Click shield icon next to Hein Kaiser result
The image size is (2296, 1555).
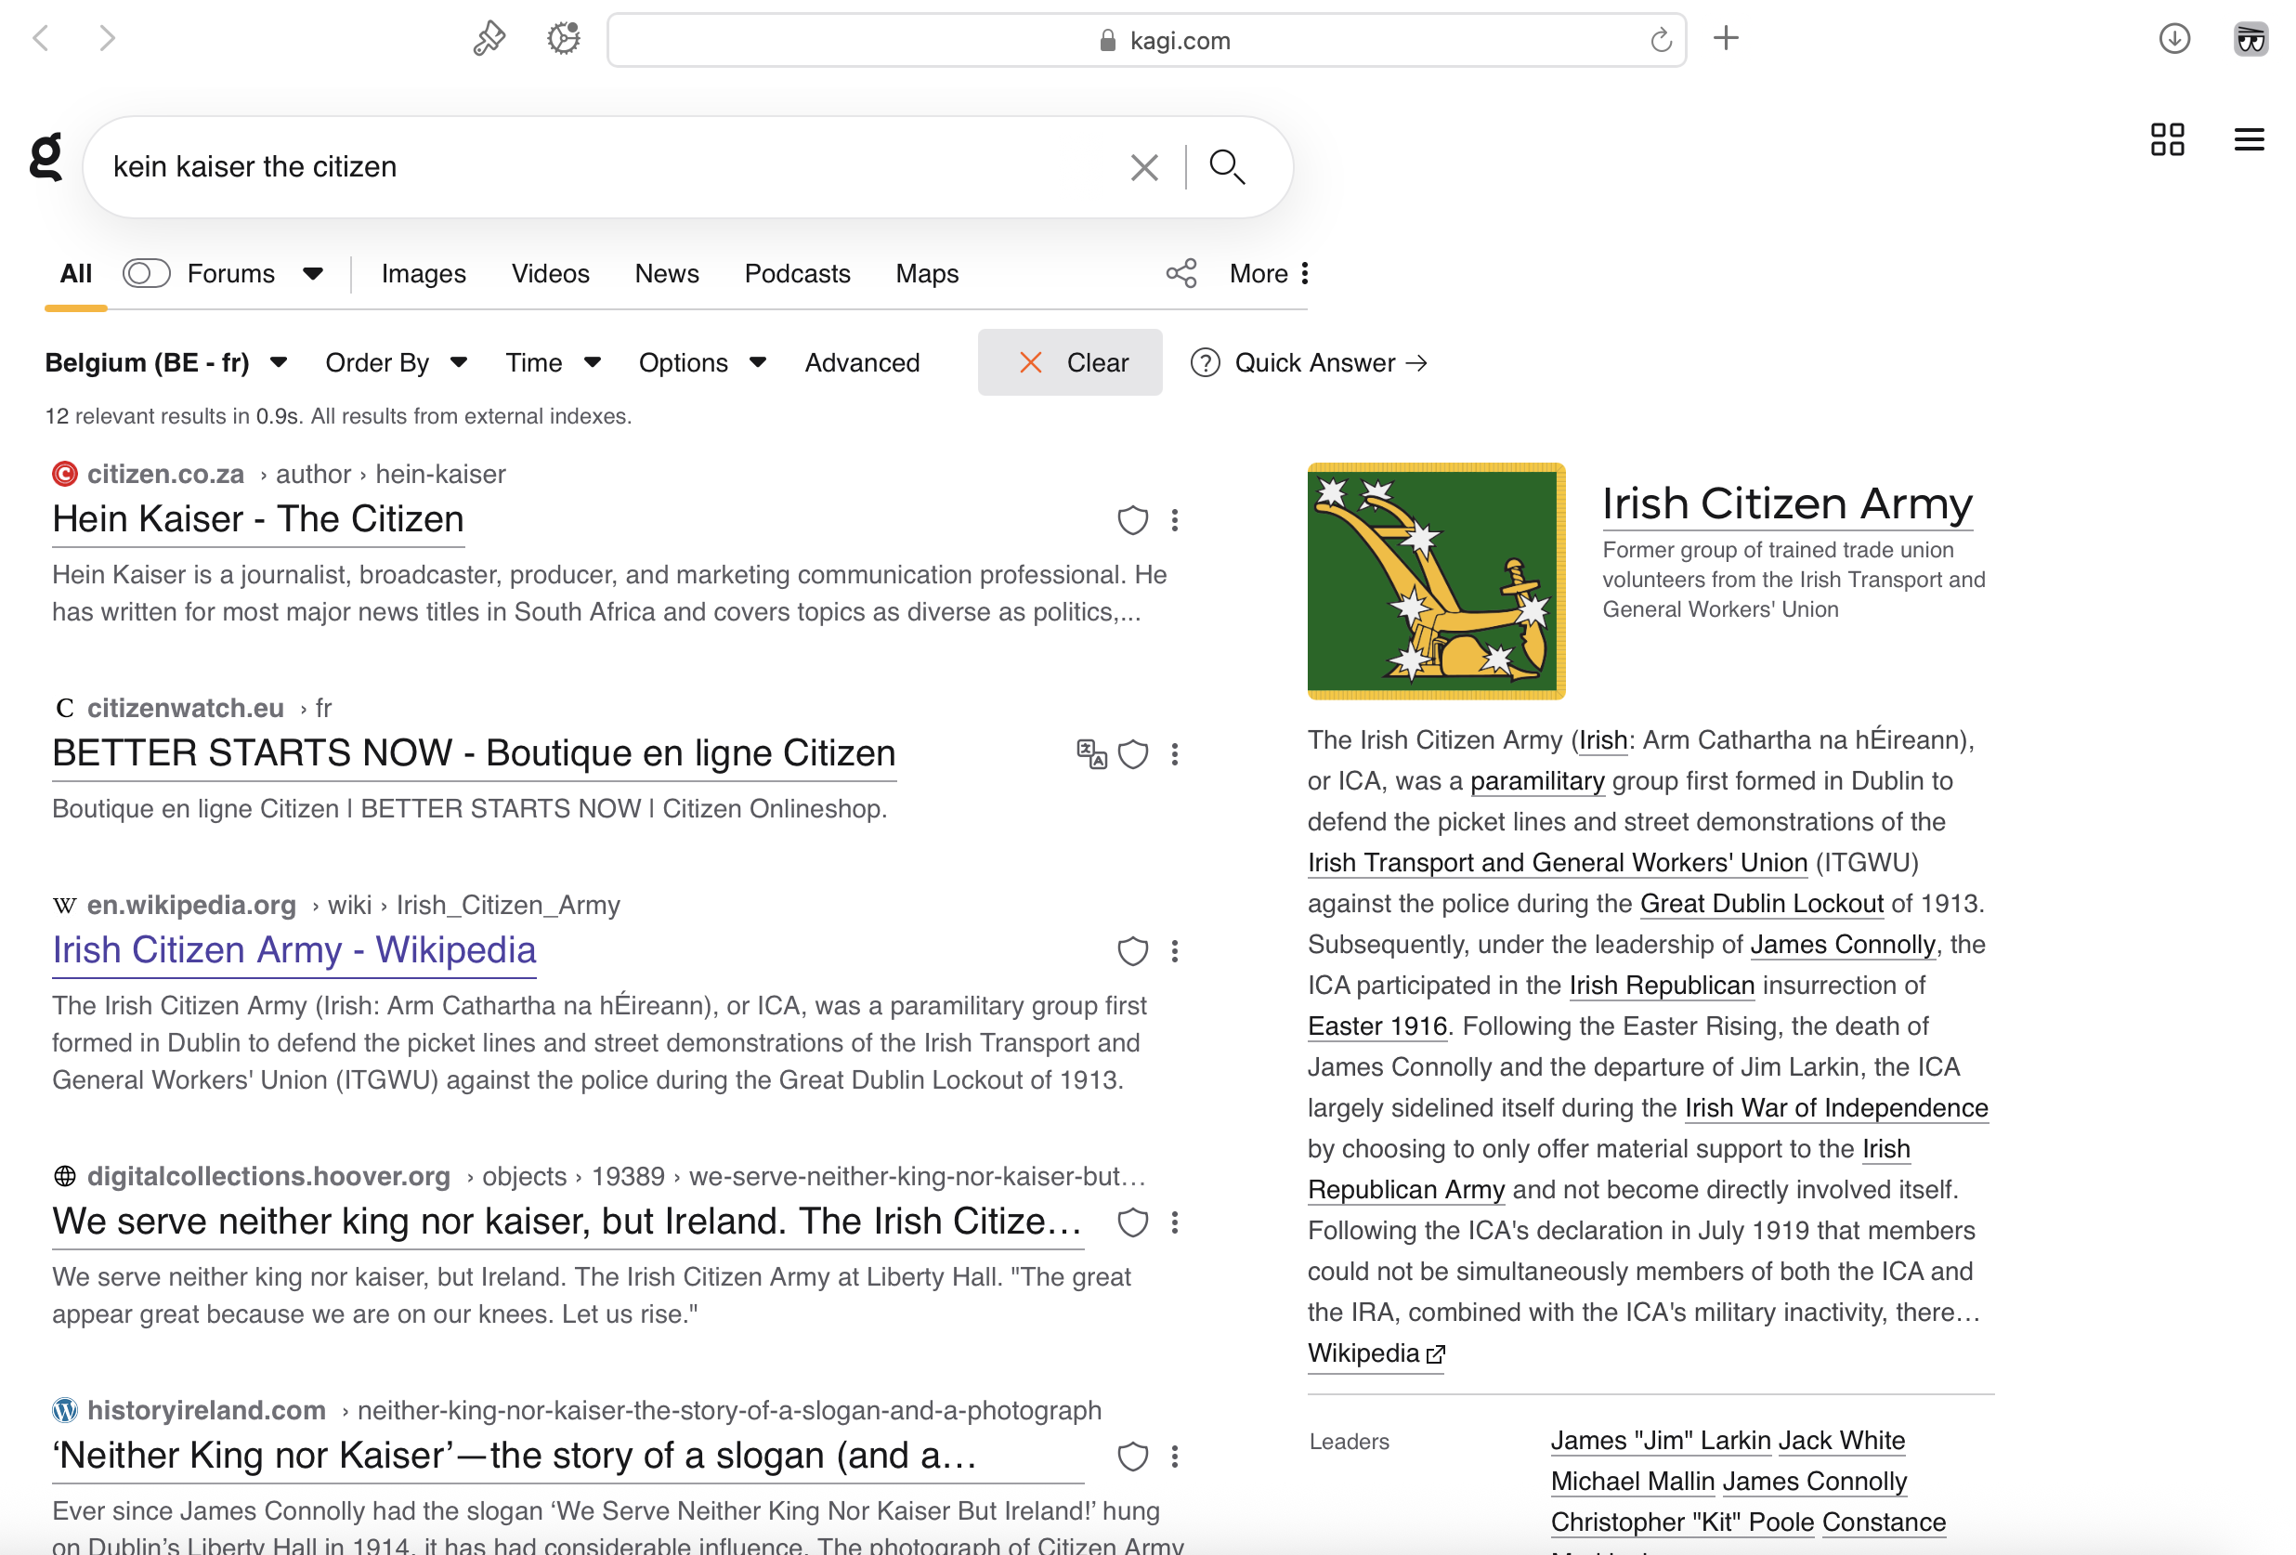click(1132, 520)
